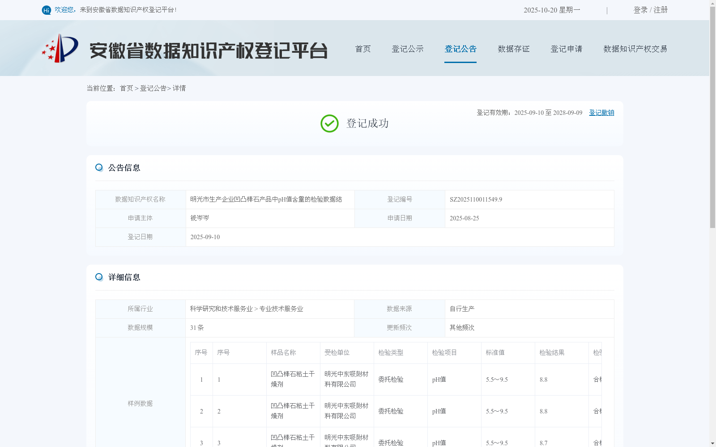
Task: Click the date 2025-10-20 星期一
Action: (x=552, y=10)
